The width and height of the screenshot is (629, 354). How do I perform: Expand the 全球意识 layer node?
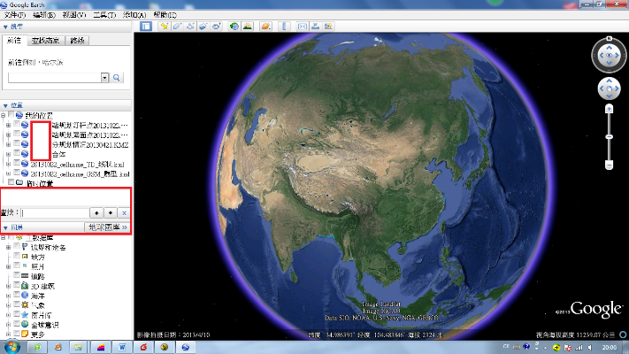point(8,325)
